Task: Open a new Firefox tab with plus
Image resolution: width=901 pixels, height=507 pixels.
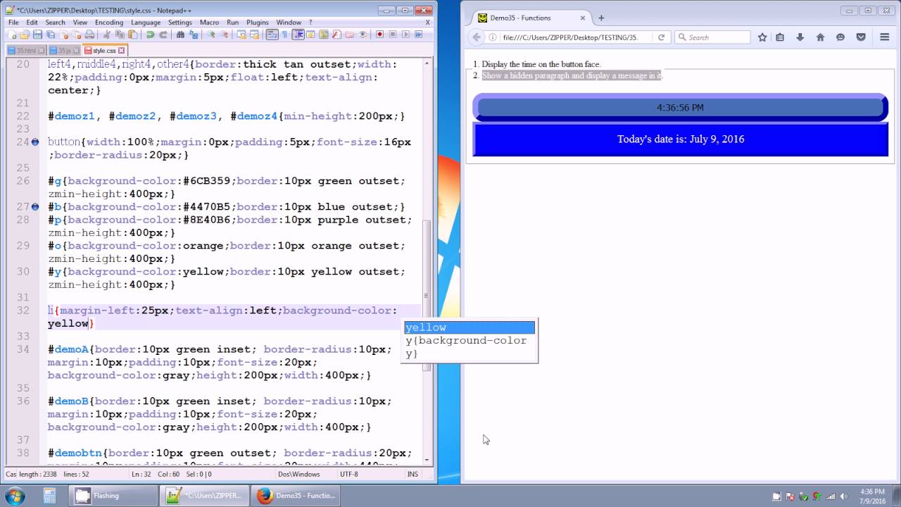Action: 601,18
